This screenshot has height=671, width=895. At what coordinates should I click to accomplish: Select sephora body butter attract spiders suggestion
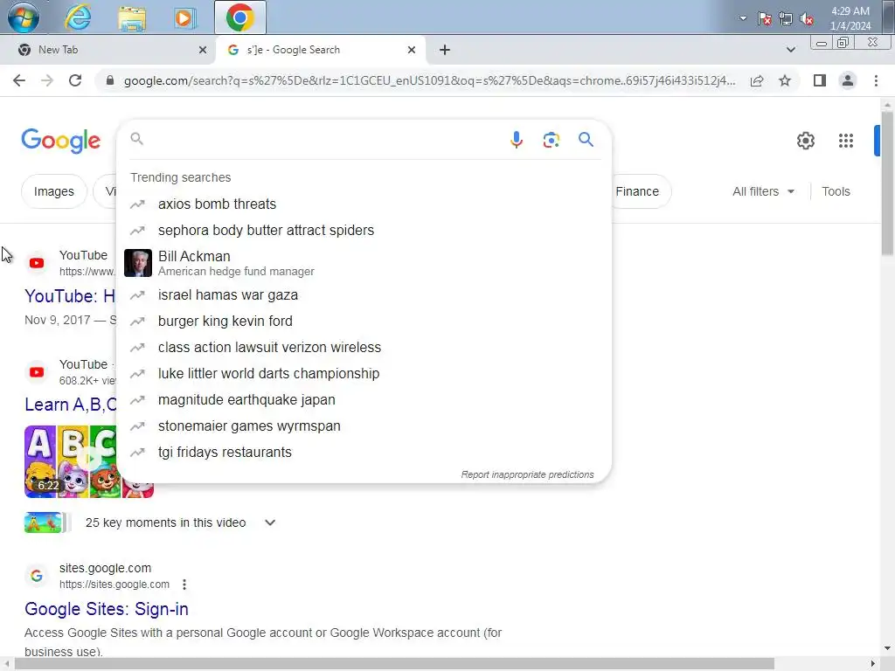tap(364, 231)
